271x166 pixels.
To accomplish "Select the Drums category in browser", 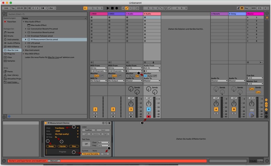I will point(10,36).
